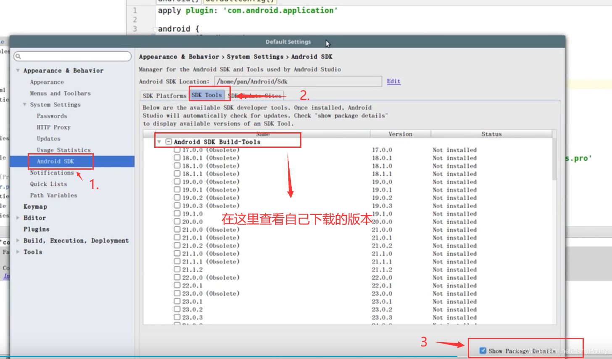This screenshot has width=612, height=359.
Task: Click Not installed status for 17.0.0
Action: click(x=454, y=150)
